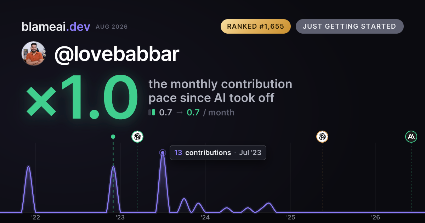Open the @lovebabbar profile avatar

(34, 53)
